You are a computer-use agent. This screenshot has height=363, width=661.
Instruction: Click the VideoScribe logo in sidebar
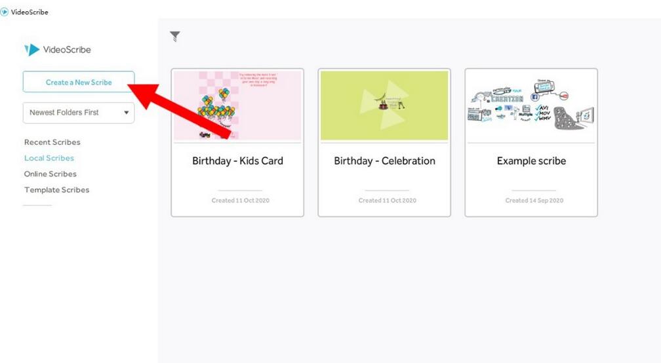tap(57, 50)
